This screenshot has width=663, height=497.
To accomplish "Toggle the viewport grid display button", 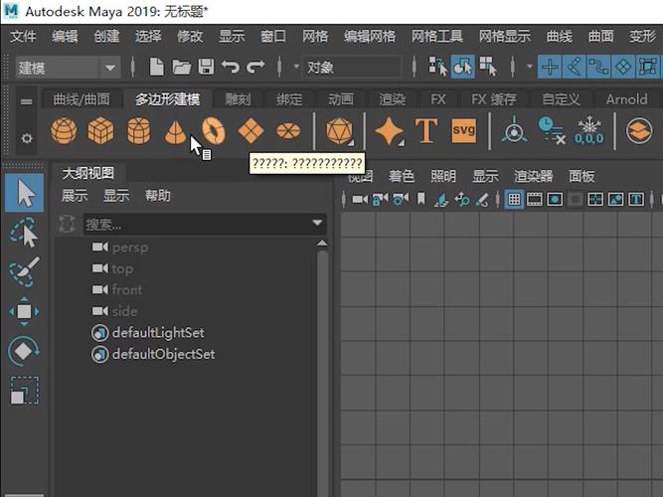I will 514,200.
